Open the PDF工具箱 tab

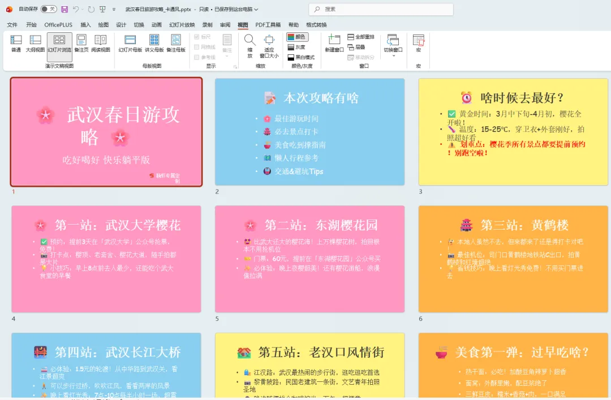(x=268, y=24)
